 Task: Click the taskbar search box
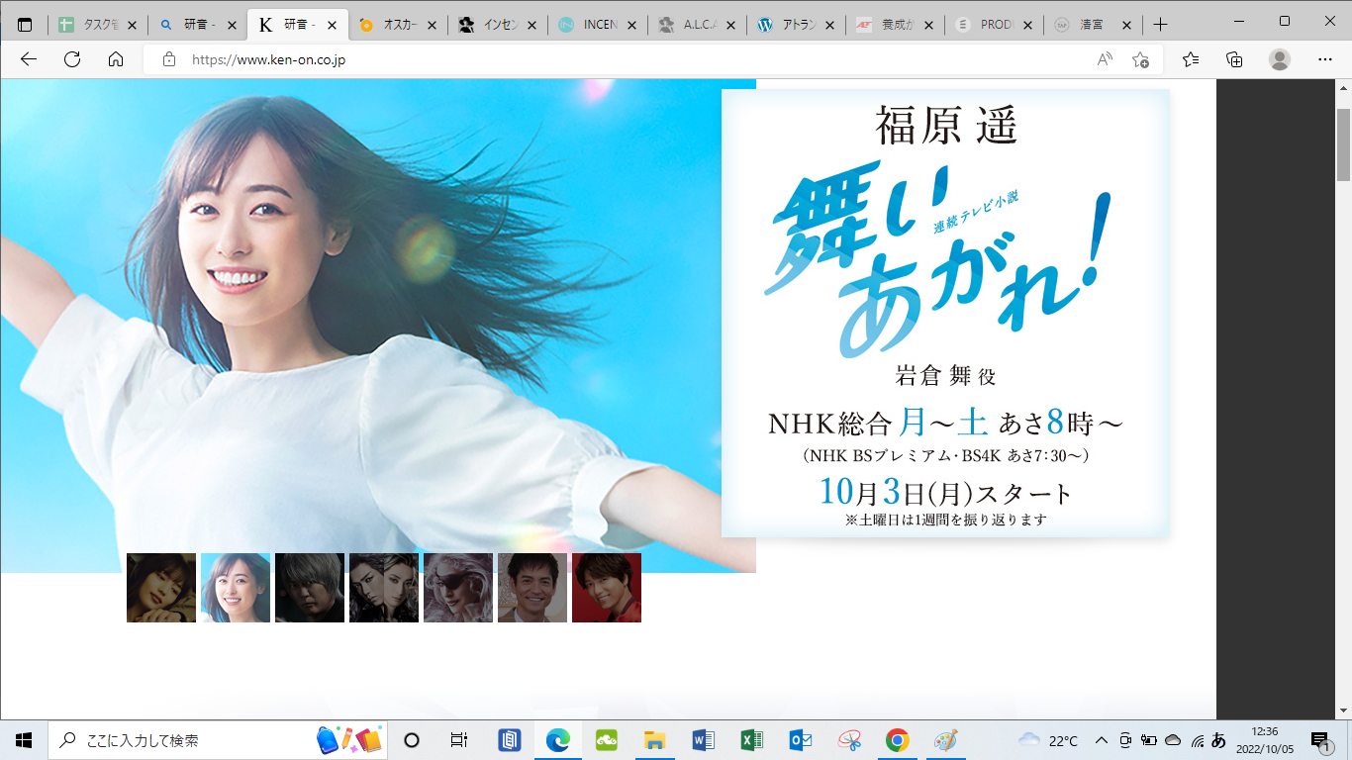218,740
